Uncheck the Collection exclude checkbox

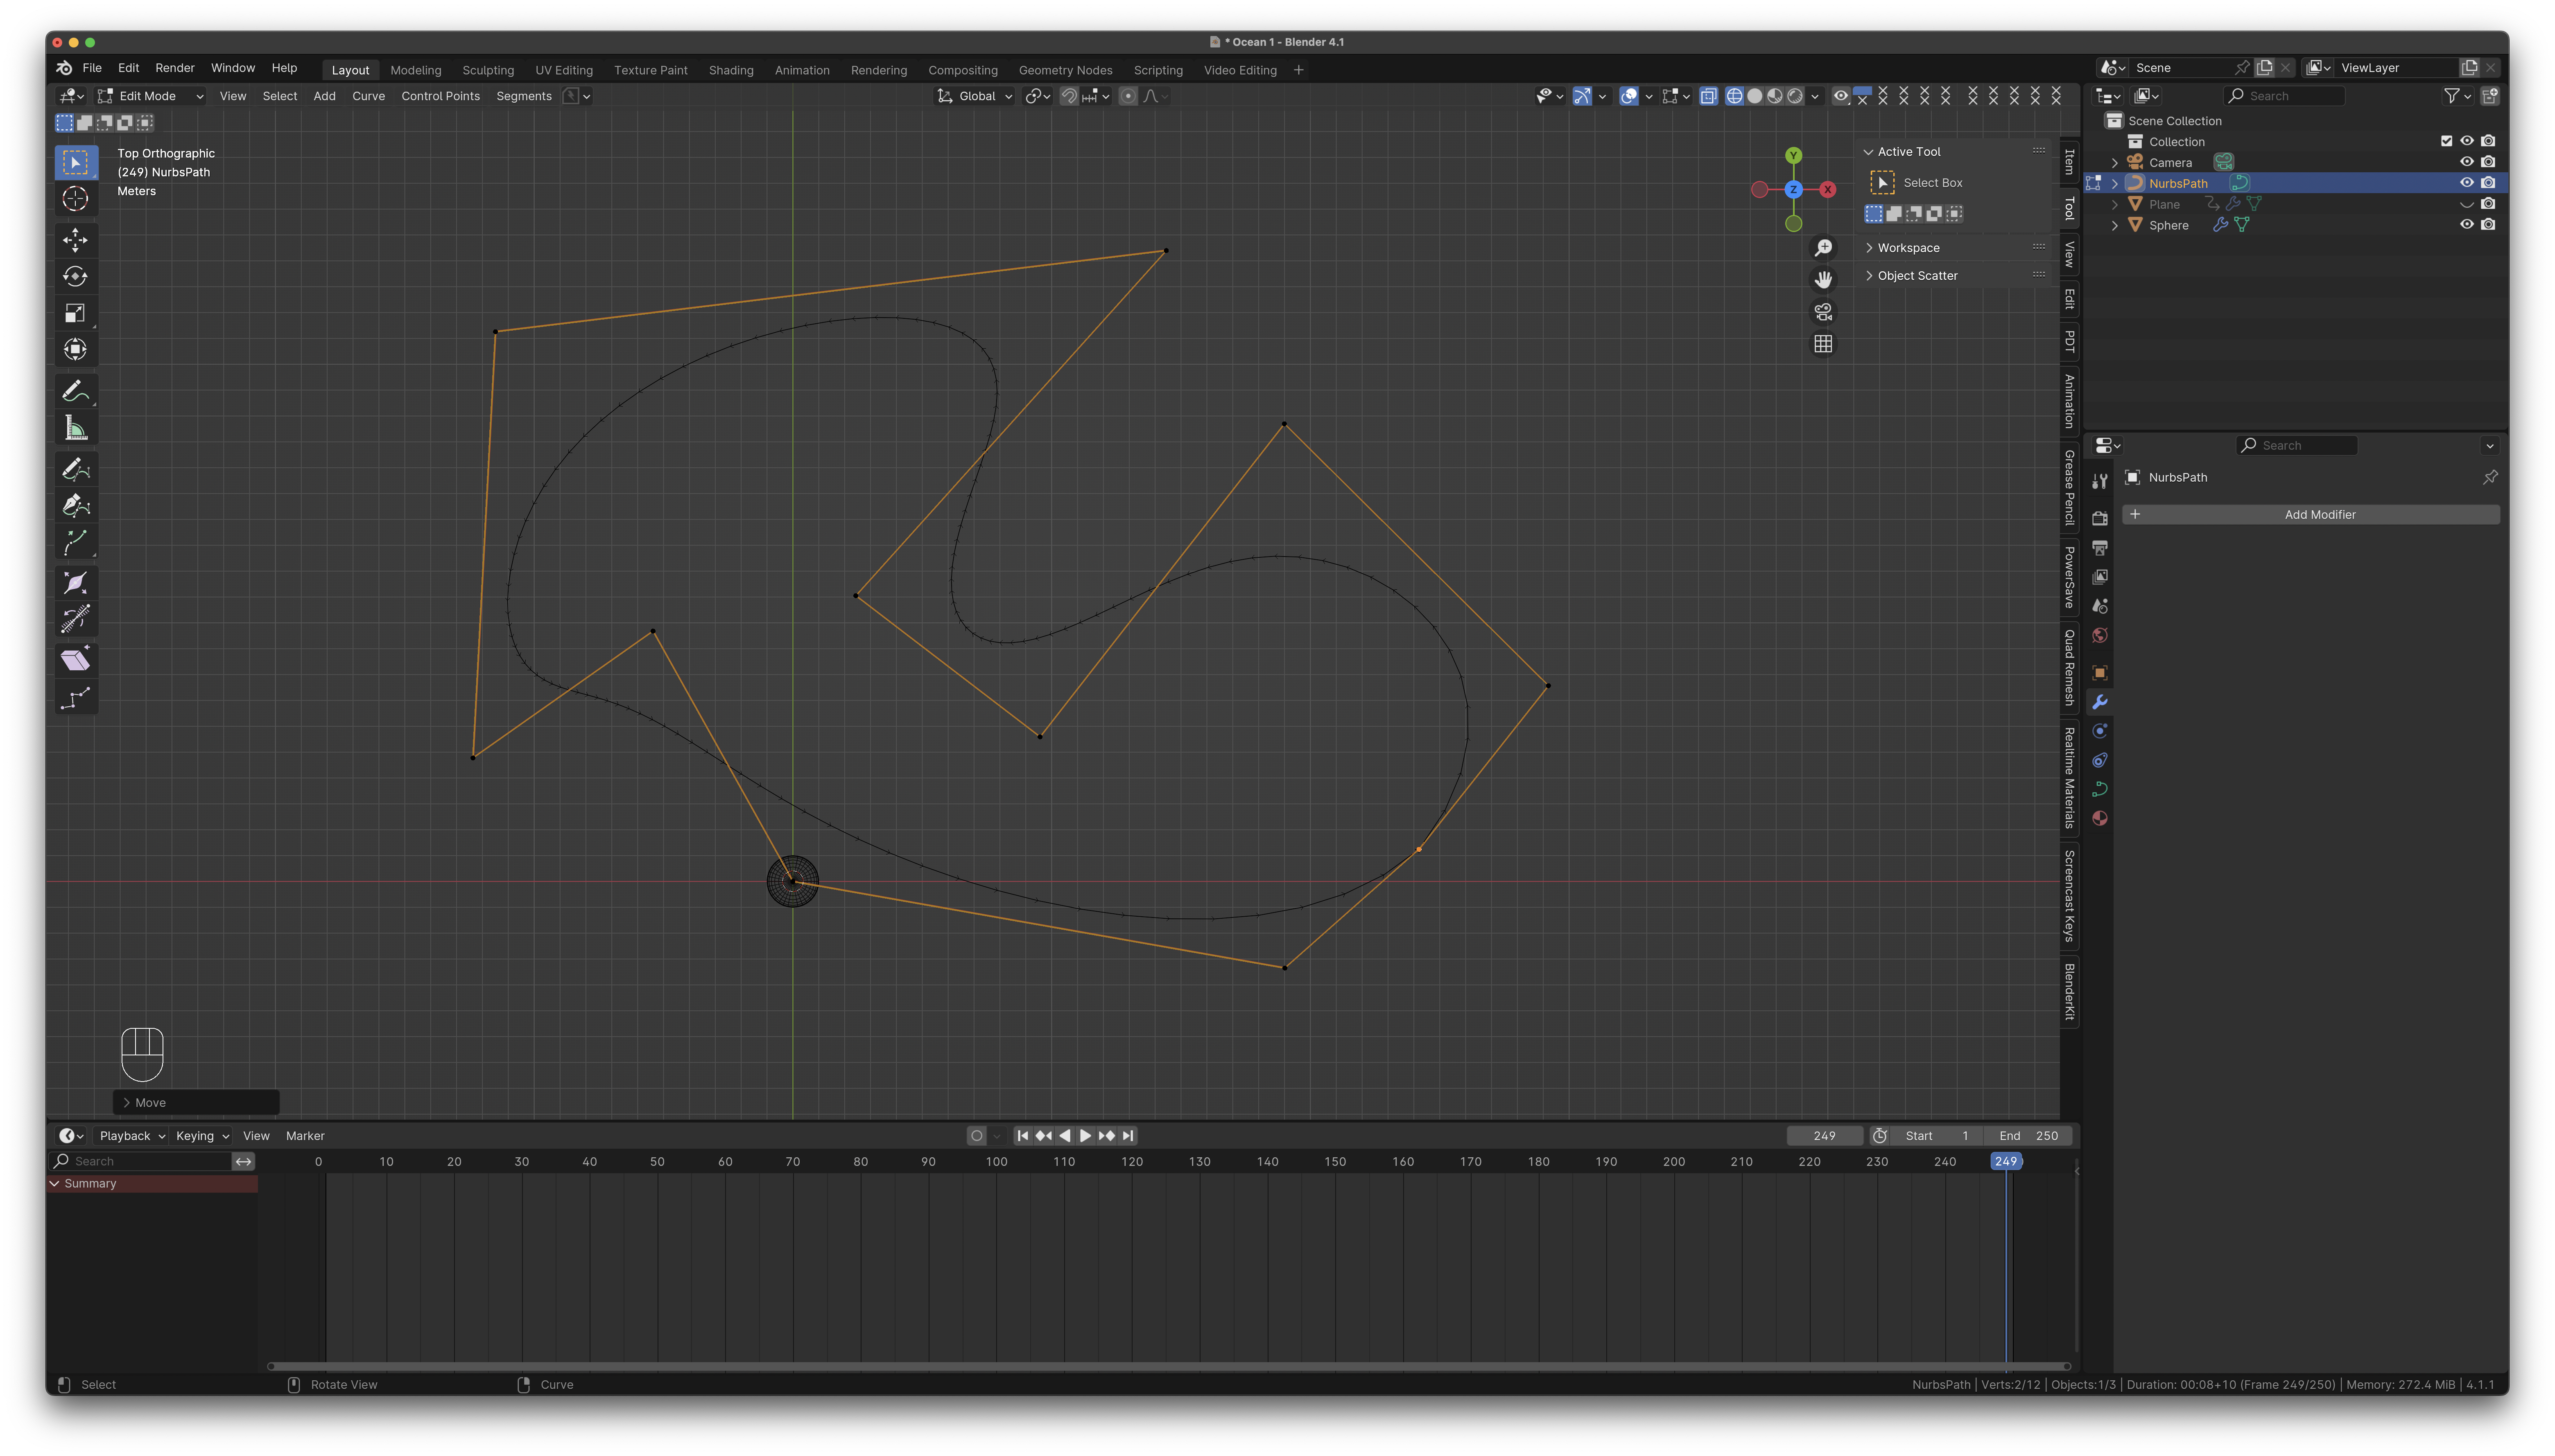pos(2446,141)
